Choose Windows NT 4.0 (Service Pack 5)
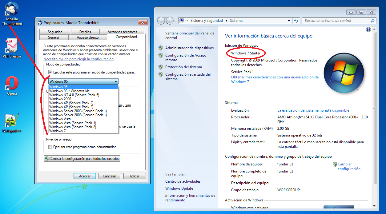The width and height of the screenshot is (386, 214). (x=83, y=95)
